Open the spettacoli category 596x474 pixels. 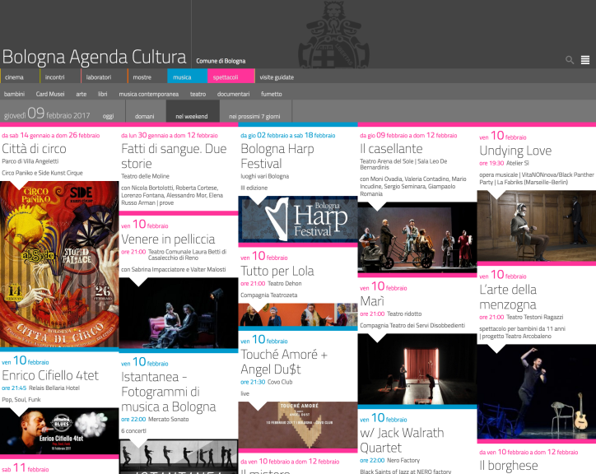(x=226, y=77)
